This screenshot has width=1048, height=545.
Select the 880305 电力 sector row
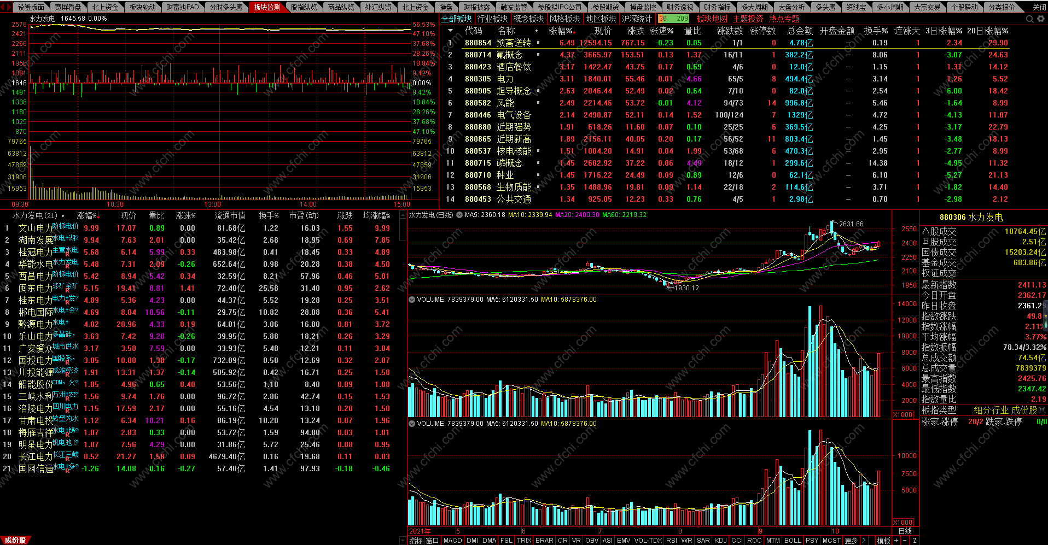(727, 79)
